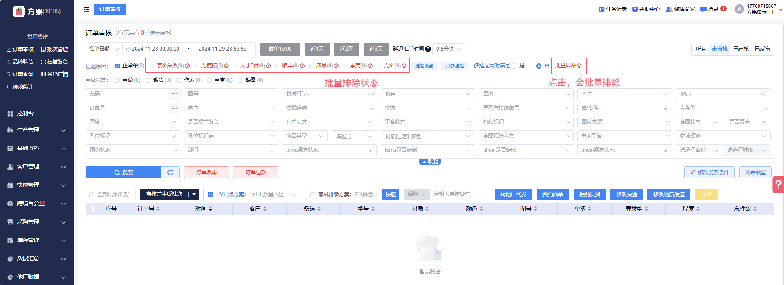Screen dimensions: 784x285
Task: Click the ellipsis icon in 条码 field
Action: click(x=175, y=94)
